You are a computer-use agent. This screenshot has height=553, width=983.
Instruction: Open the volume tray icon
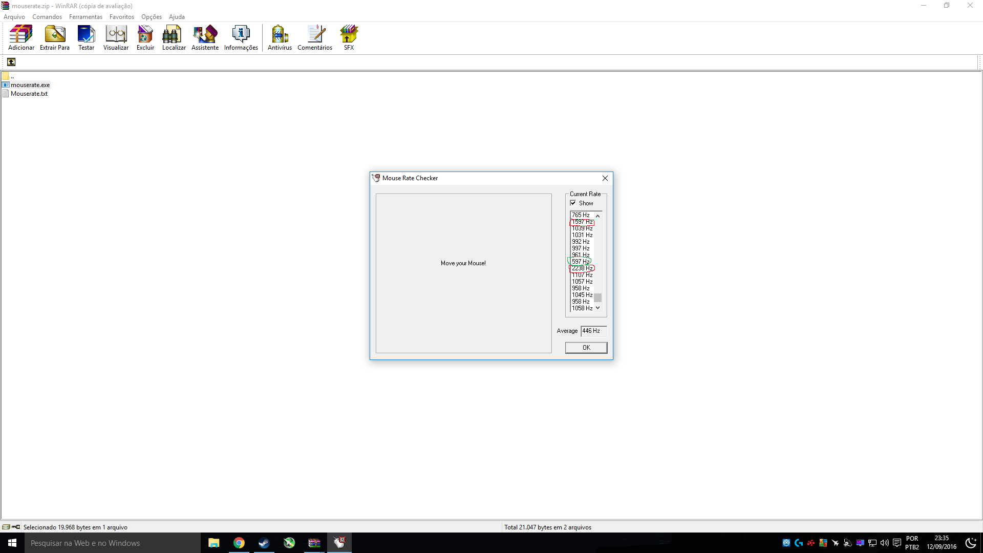click(885, 543)
